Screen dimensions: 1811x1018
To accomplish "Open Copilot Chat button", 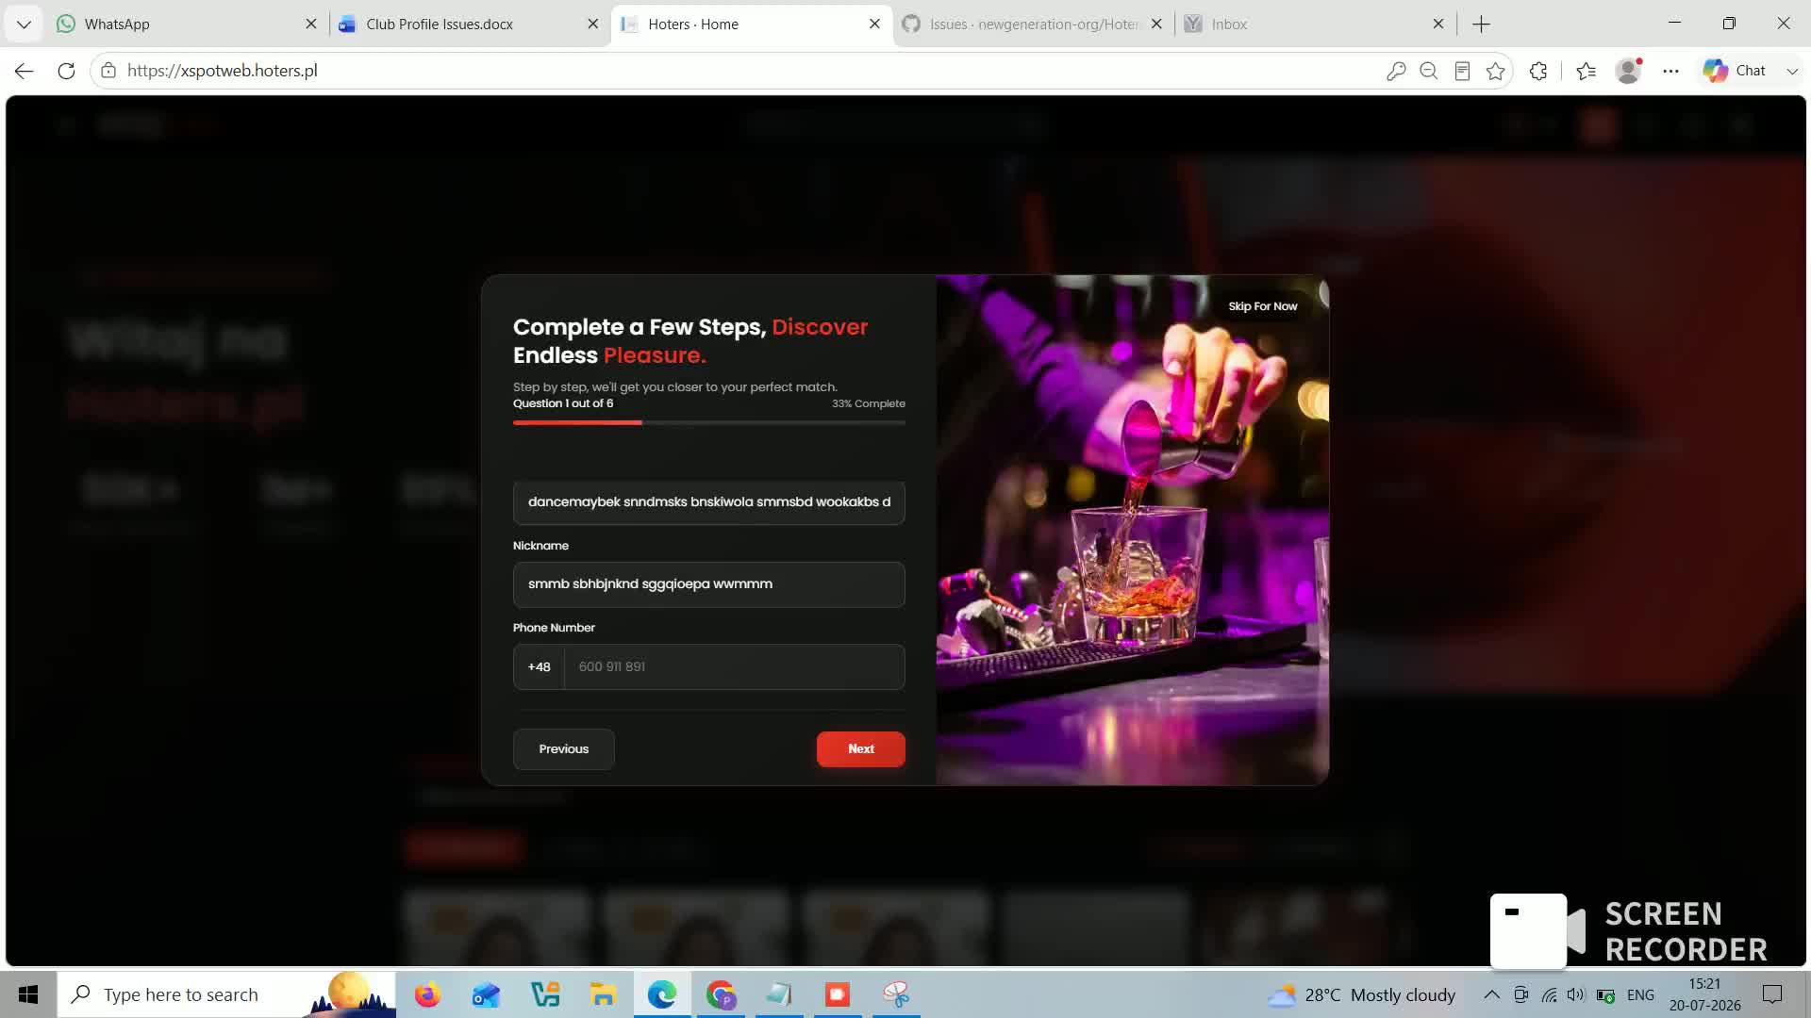I will click(1734, 71).
